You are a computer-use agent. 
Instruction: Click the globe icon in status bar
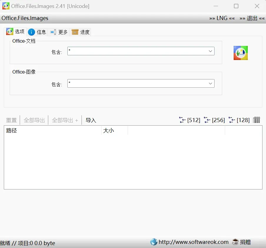pyautogui.click(x=154, y=242)
